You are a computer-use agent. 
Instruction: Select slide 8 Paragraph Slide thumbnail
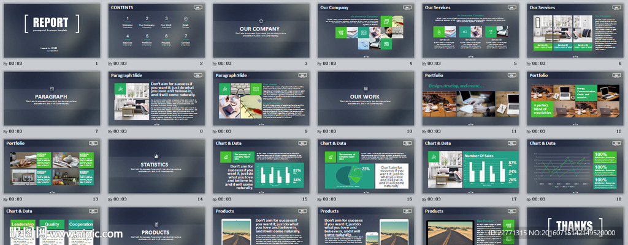coord(156,98)
